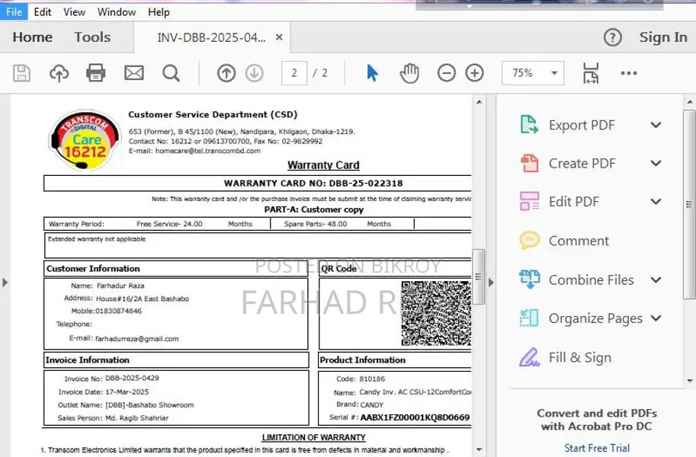Open the Help question mark icon
This screenshot has height=457, width=696.
613,38
